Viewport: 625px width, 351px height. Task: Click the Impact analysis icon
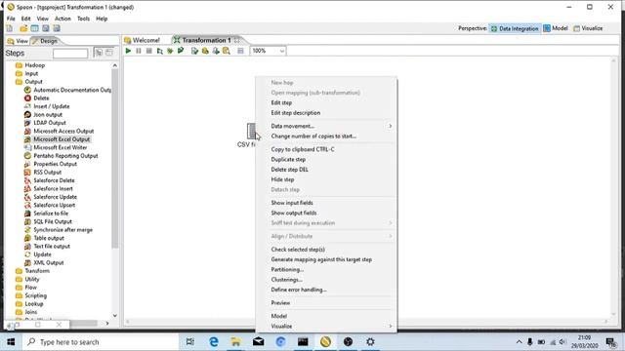pos(205,51)
